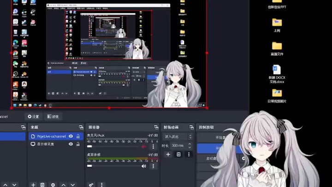The image size is (332, 187).
Task: Click the source settings toolbar button
Action: (33, 116)
